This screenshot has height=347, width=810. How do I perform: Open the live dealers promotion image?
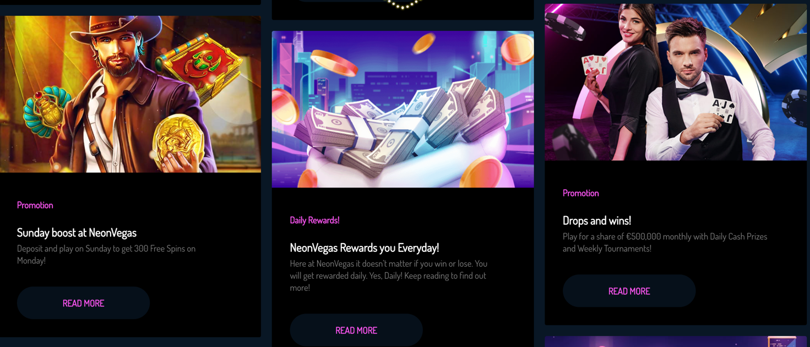tap(676, 82)
